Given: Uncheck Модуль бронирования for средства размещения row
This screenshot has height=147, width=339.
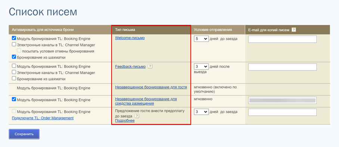Looking at the screenshot, I should [x=14, y=99].
